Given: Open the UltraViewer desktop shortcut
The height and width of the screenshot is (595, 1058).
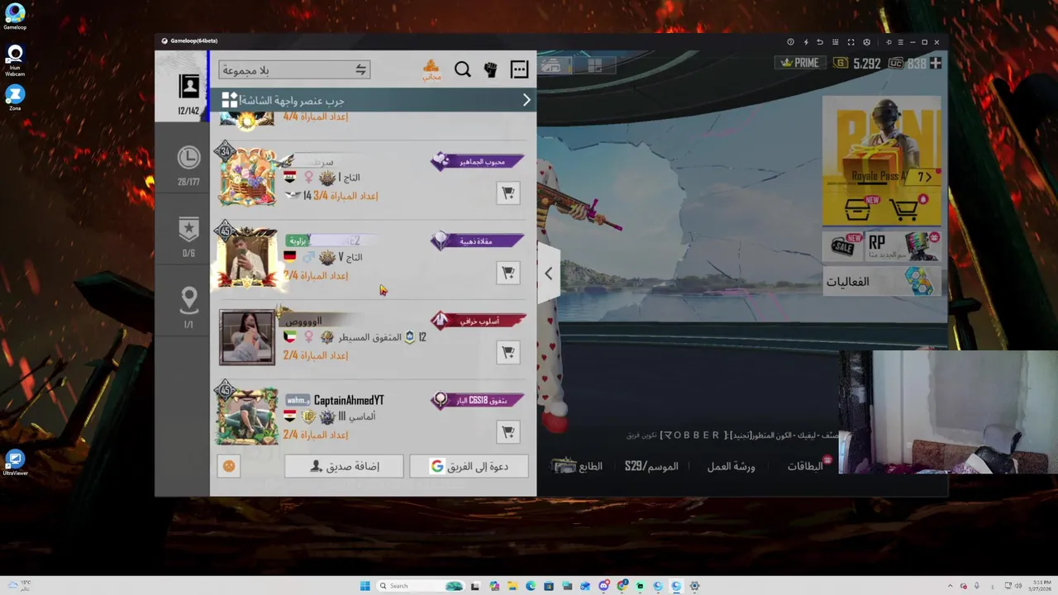Looking at the screenshot, I should [x=15, y=463].
